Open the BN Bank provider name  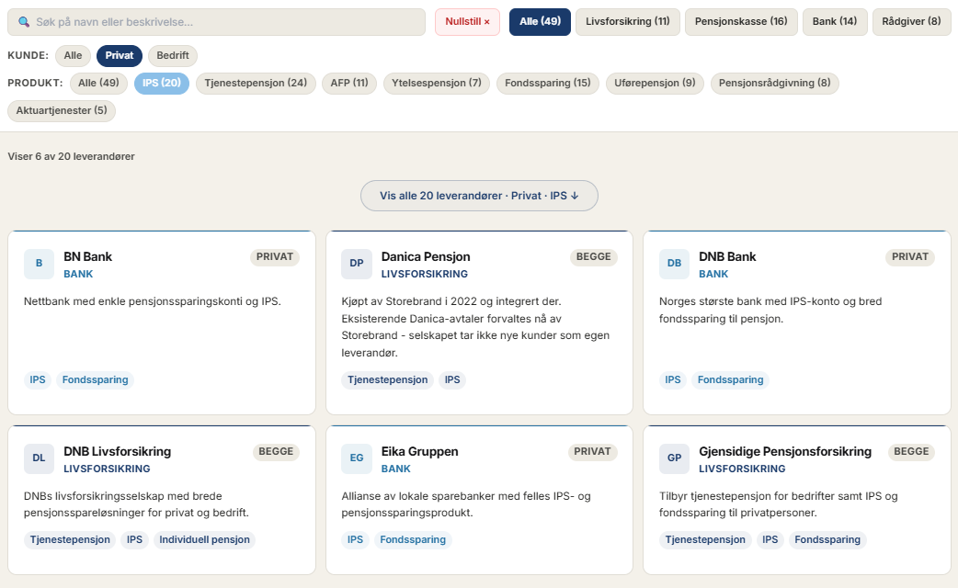point(87,257)
